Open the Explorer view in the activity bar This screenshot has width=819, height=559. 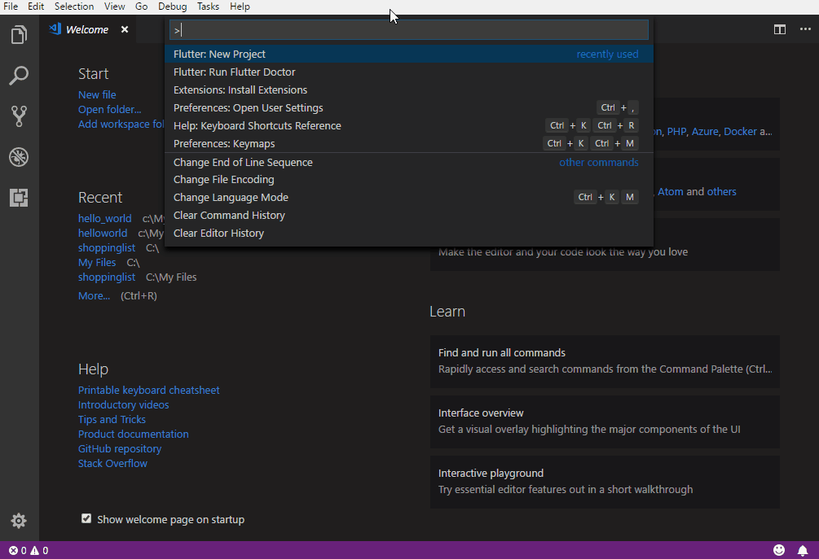18,35
